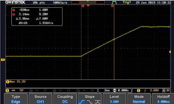Click cursor 2 marker at top of grid

coord(113,6)
